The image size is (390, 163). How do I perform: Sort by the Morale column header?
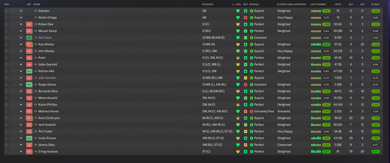254,5
